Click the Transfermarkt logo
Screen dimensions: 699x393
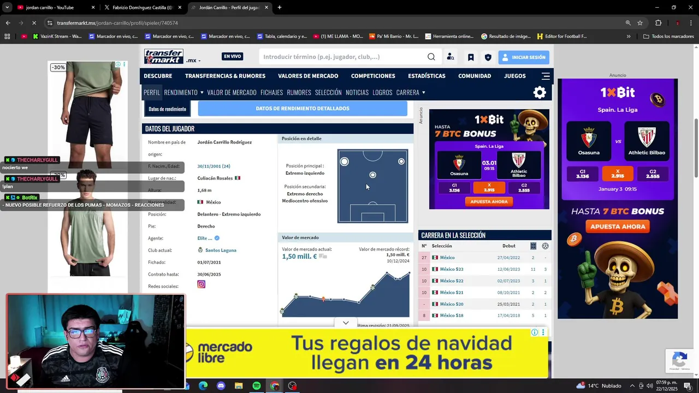(164, 56)
